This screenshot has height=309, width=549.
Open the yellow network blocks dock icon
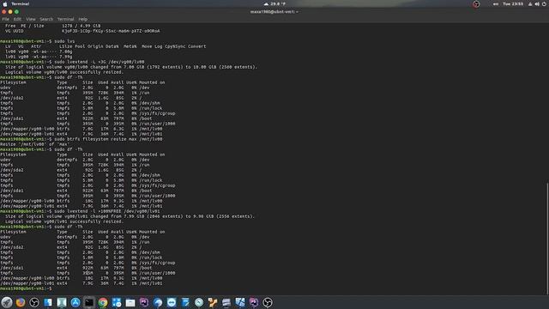point(213,302)
